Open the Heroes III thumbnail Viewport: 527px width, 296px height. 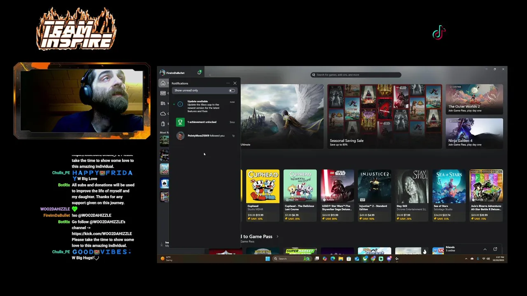263,251
